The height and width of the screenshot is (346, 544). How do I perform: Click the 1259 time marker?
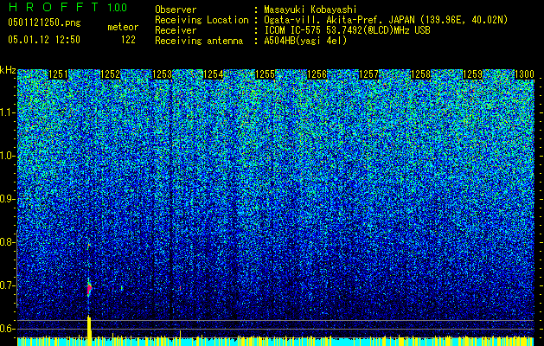coord(472,74)
